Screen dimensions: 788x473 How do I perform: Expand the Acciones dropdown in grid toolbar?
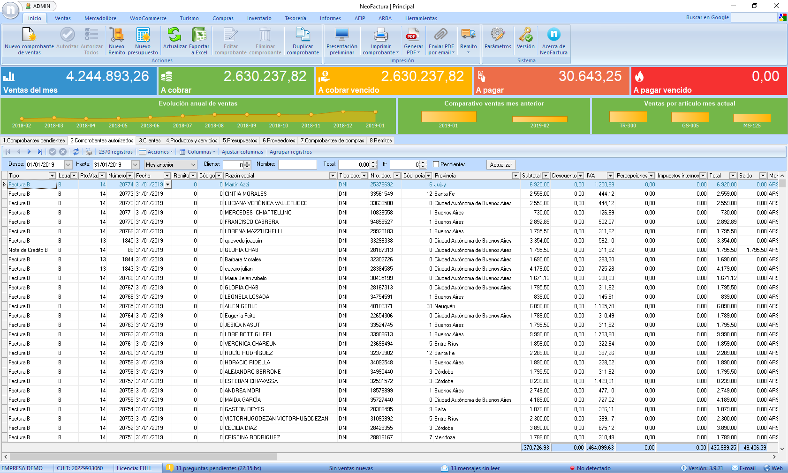(159, 152)
